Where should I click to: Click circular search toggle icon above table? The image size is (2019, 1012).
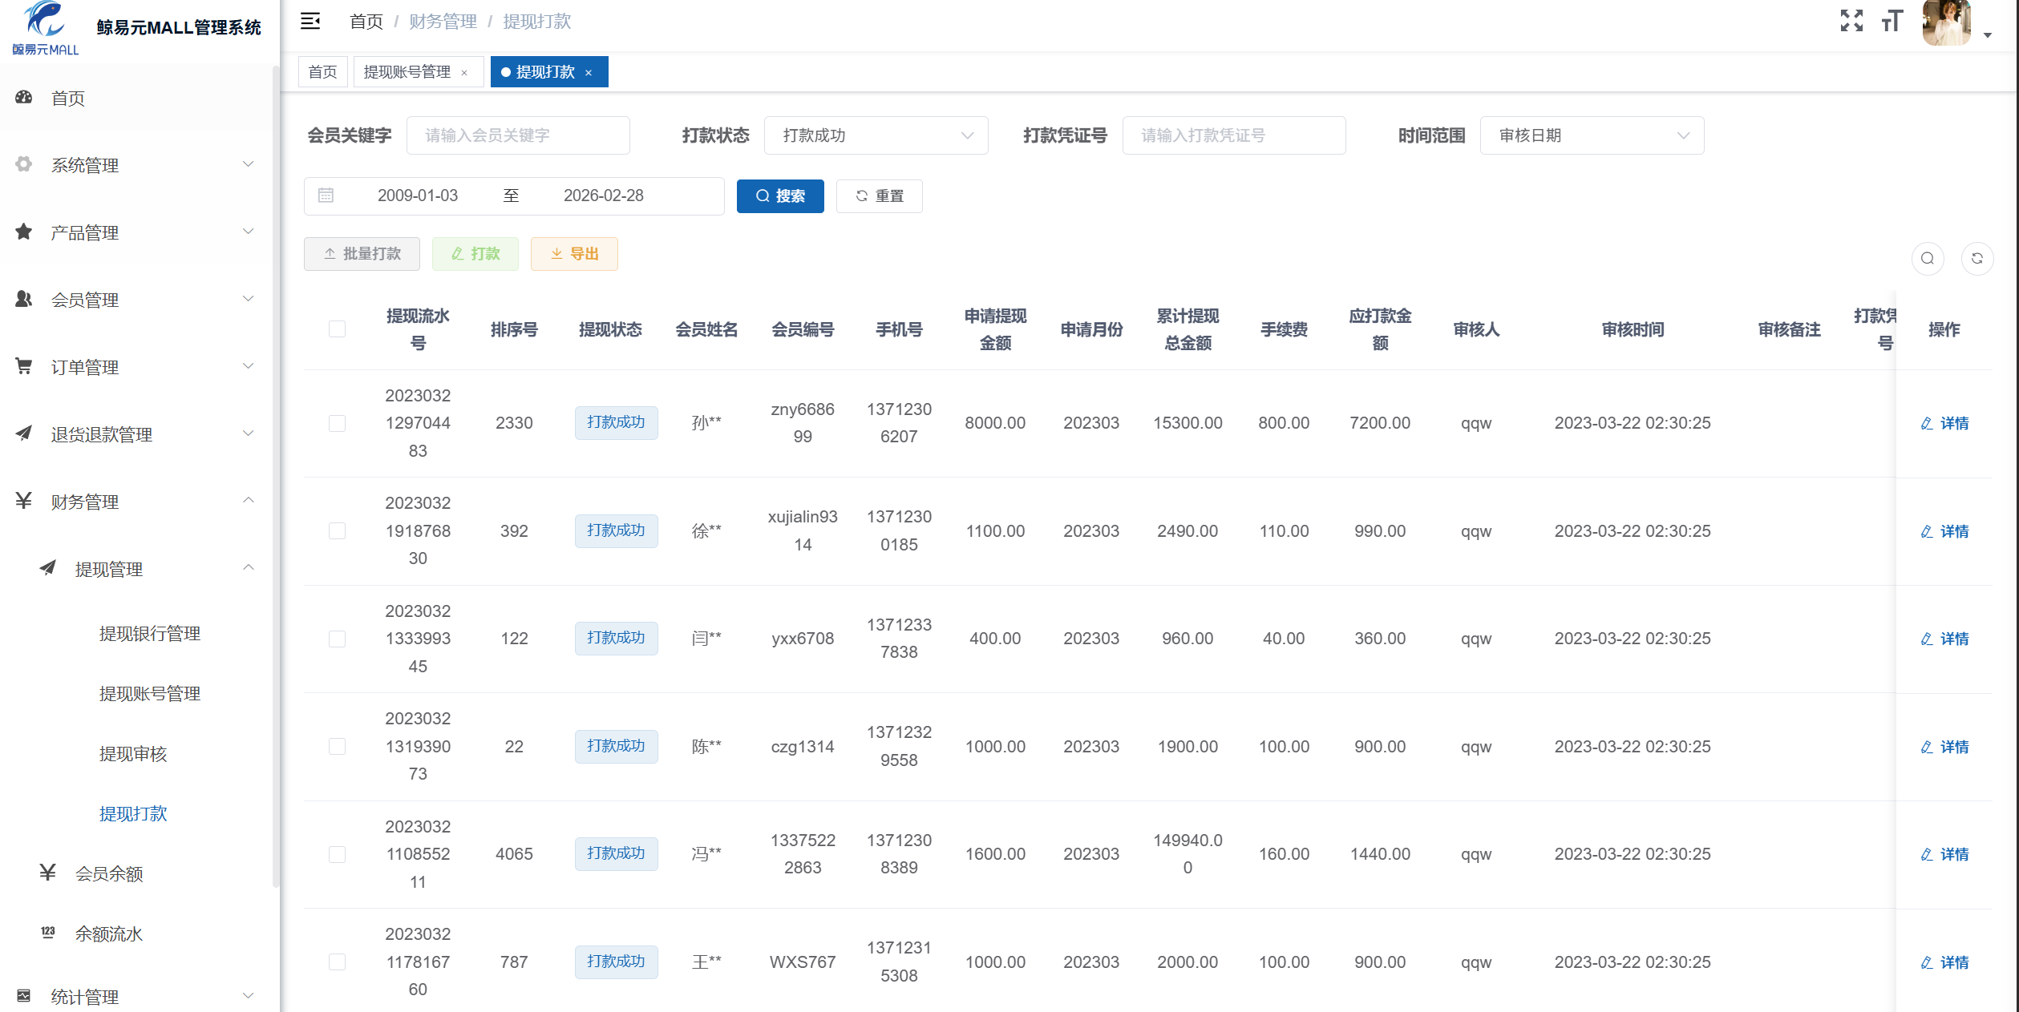click(1928, 258)
